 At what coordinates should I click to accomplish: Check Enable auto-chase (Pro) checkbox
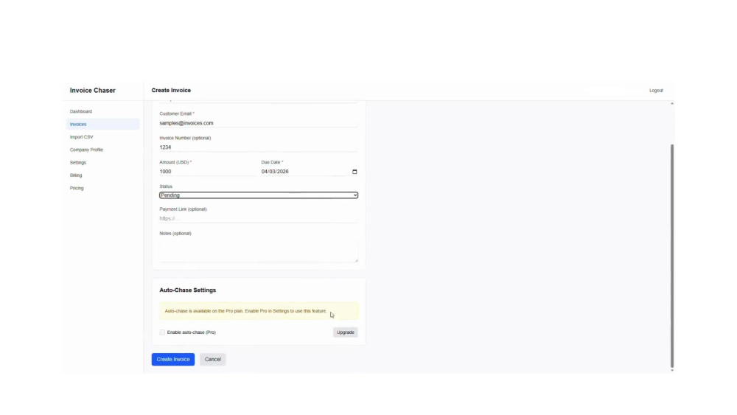tap(162, 332)
